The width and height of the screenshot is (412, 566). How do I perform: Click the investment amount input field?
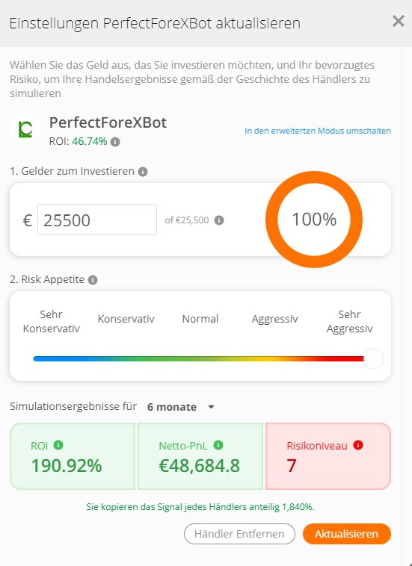coord(97,220)
